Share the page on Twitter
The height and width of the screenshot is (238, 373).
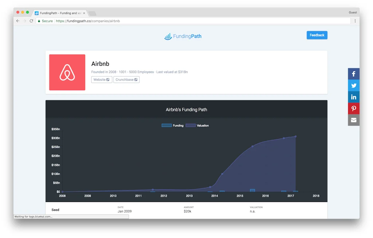(353, 85)
